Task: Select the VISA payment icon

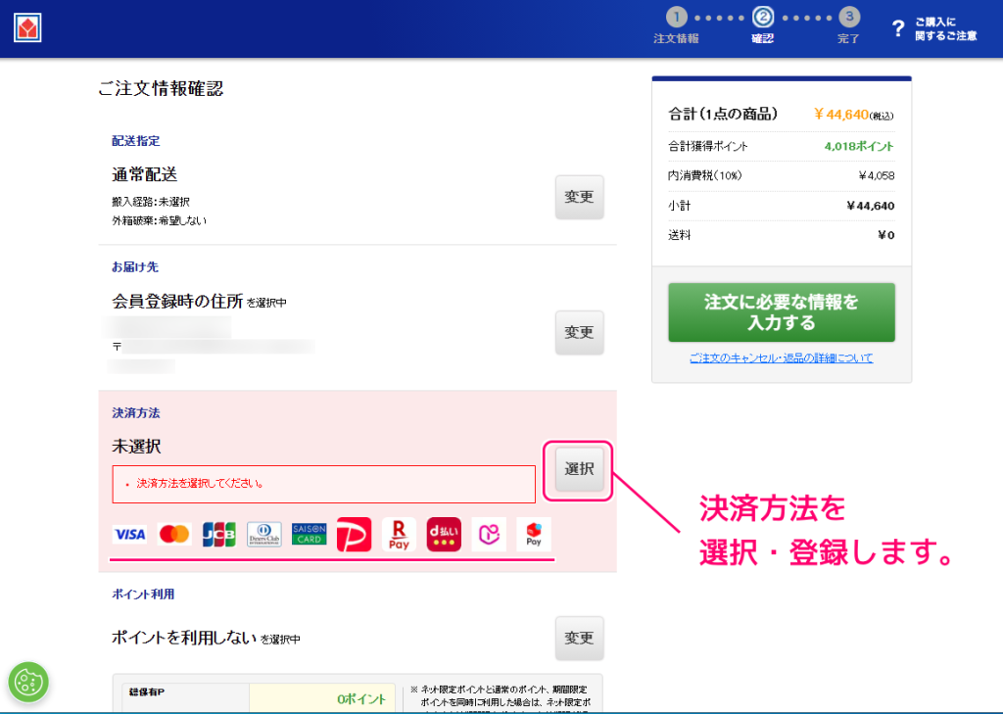Action: (x=130, y=533)
